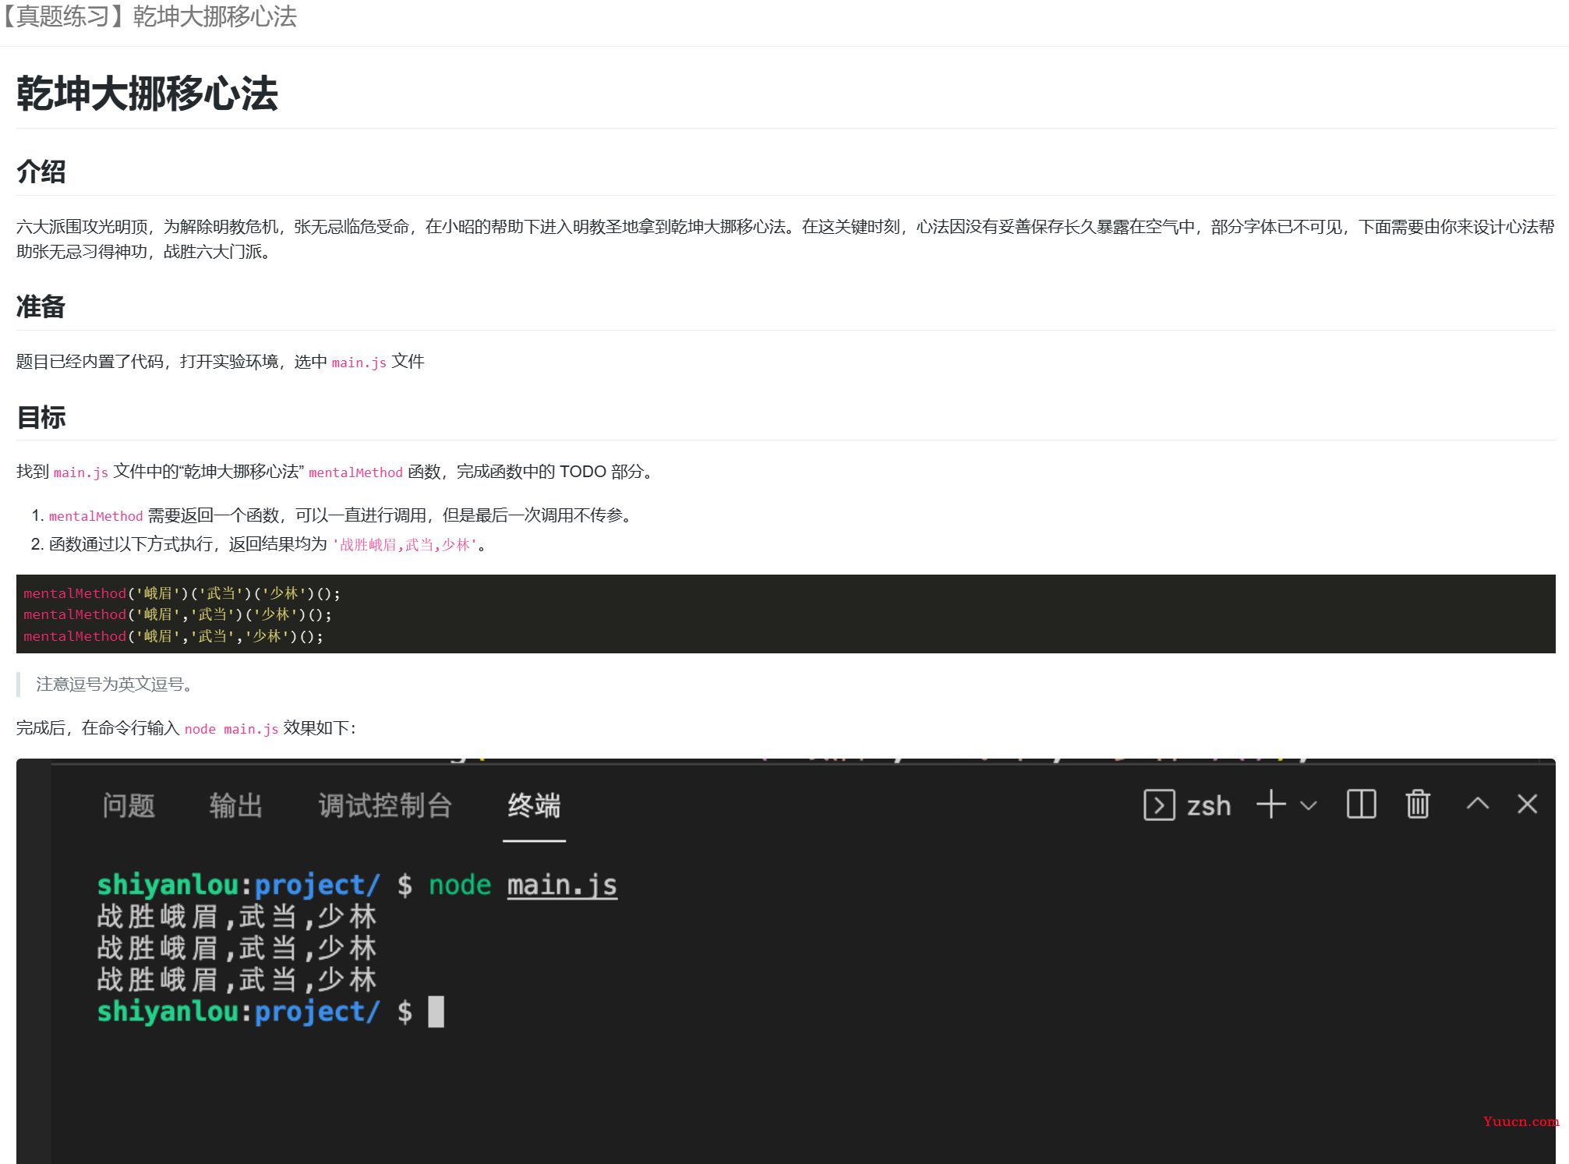Click the first code line mentalMethod('峨眉')('武当')('少林')()

pos(182,594)
